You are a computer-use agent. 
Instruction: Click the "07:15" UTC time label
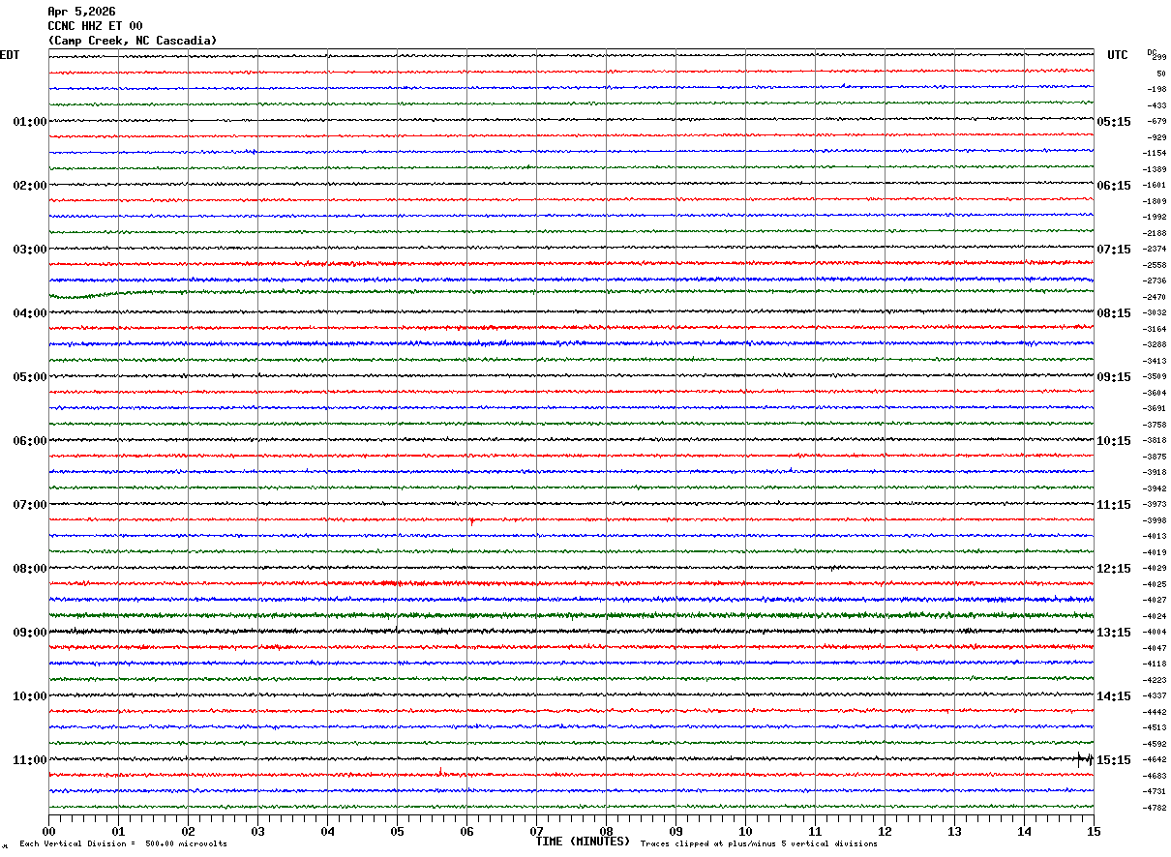[x=1114, y=250]
